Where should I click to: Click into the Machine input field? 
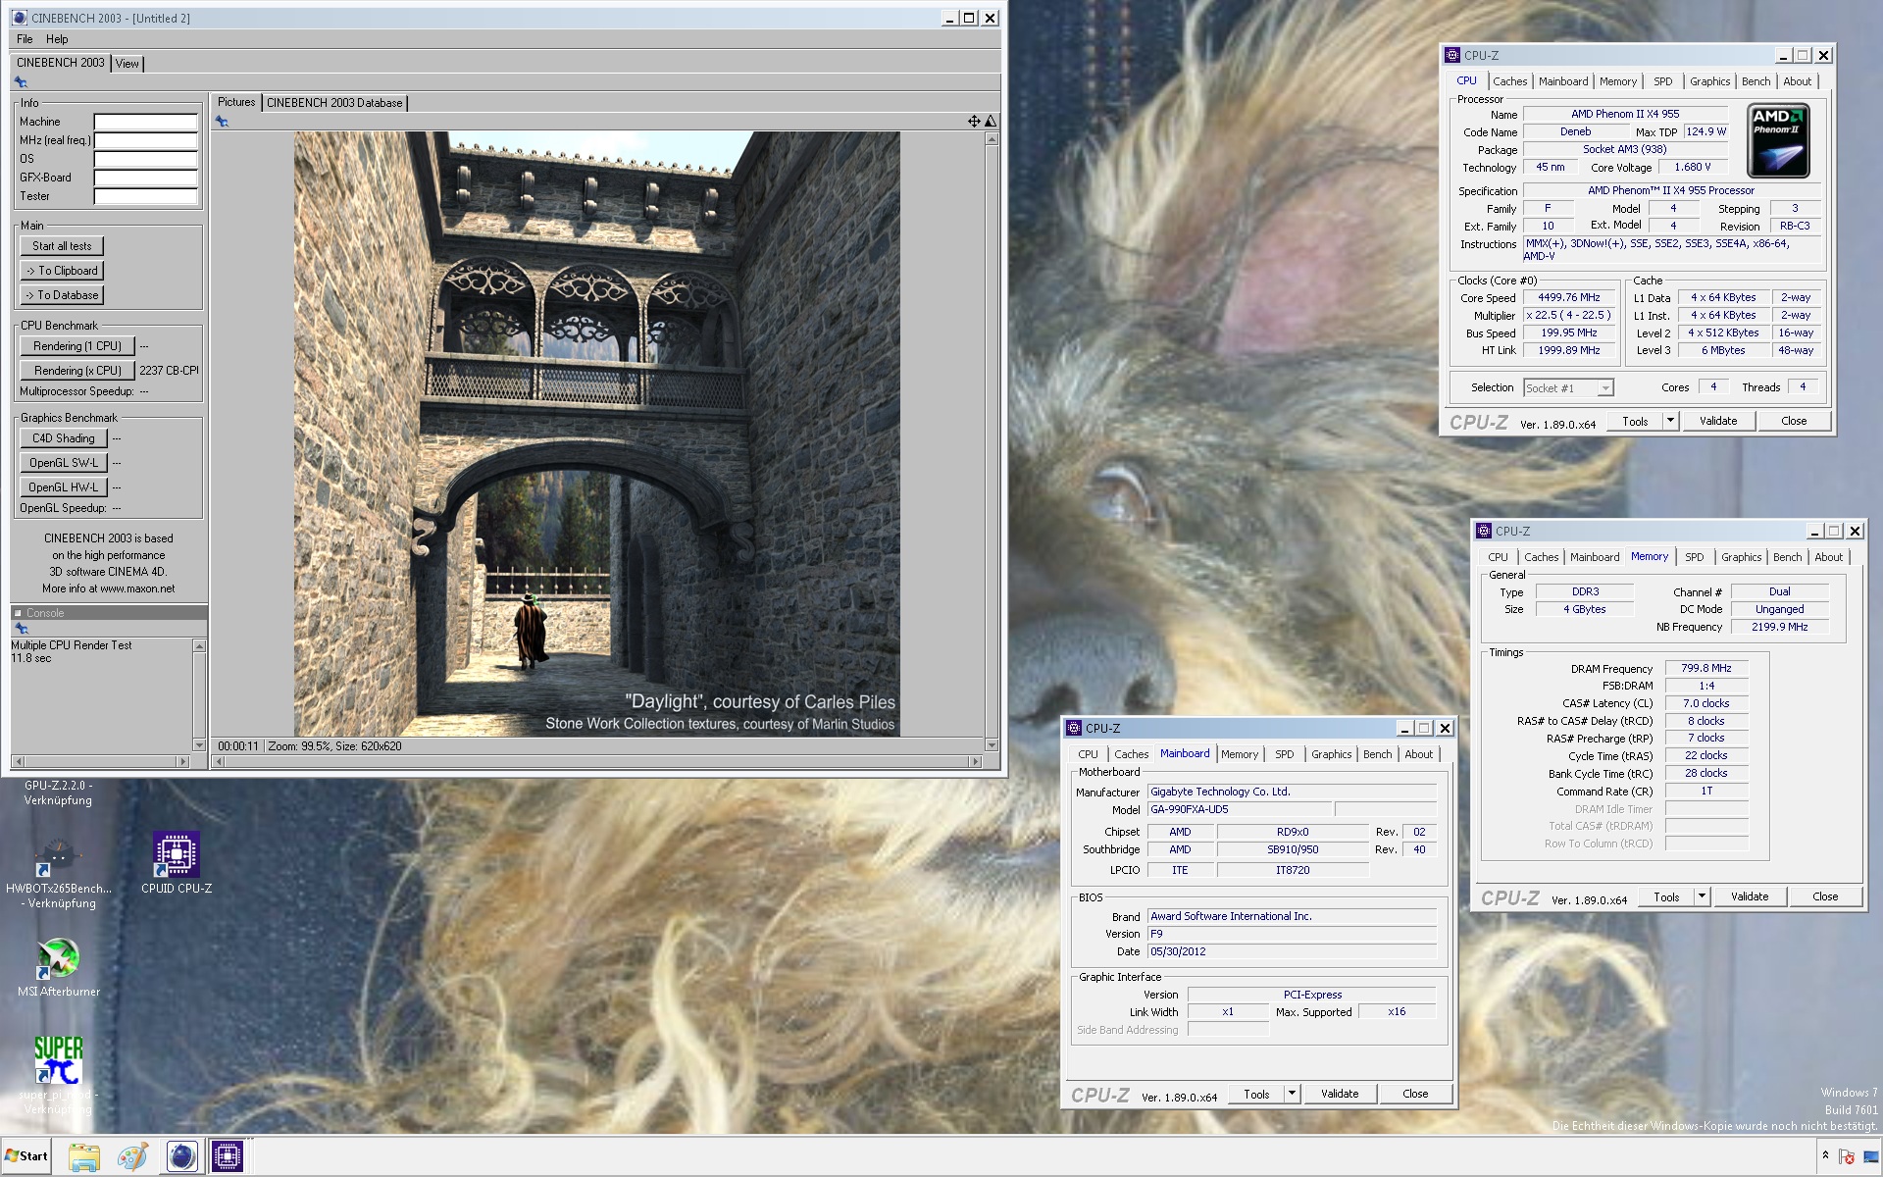146,122
